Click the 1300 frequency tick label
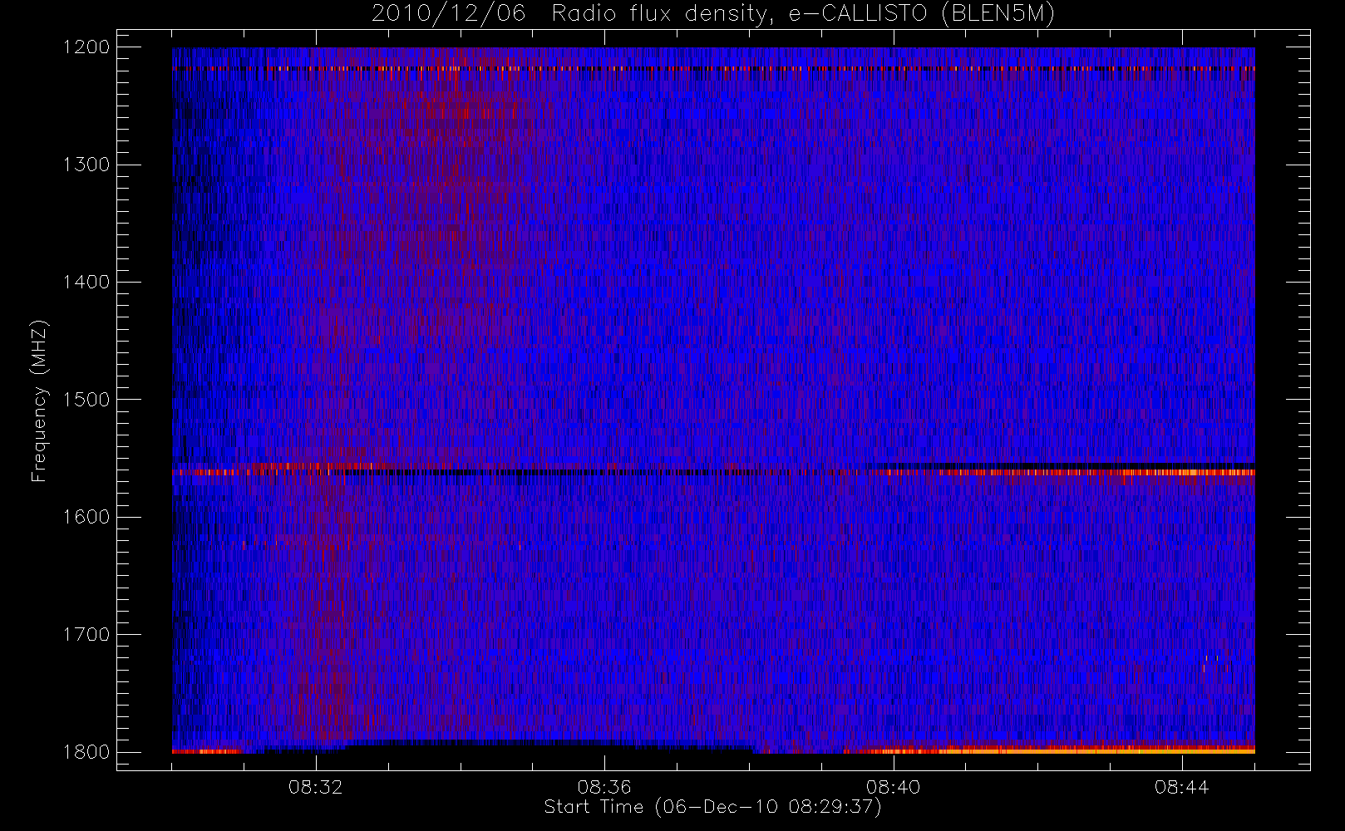Screen dimensions: 1345x831 coord(86,165)
